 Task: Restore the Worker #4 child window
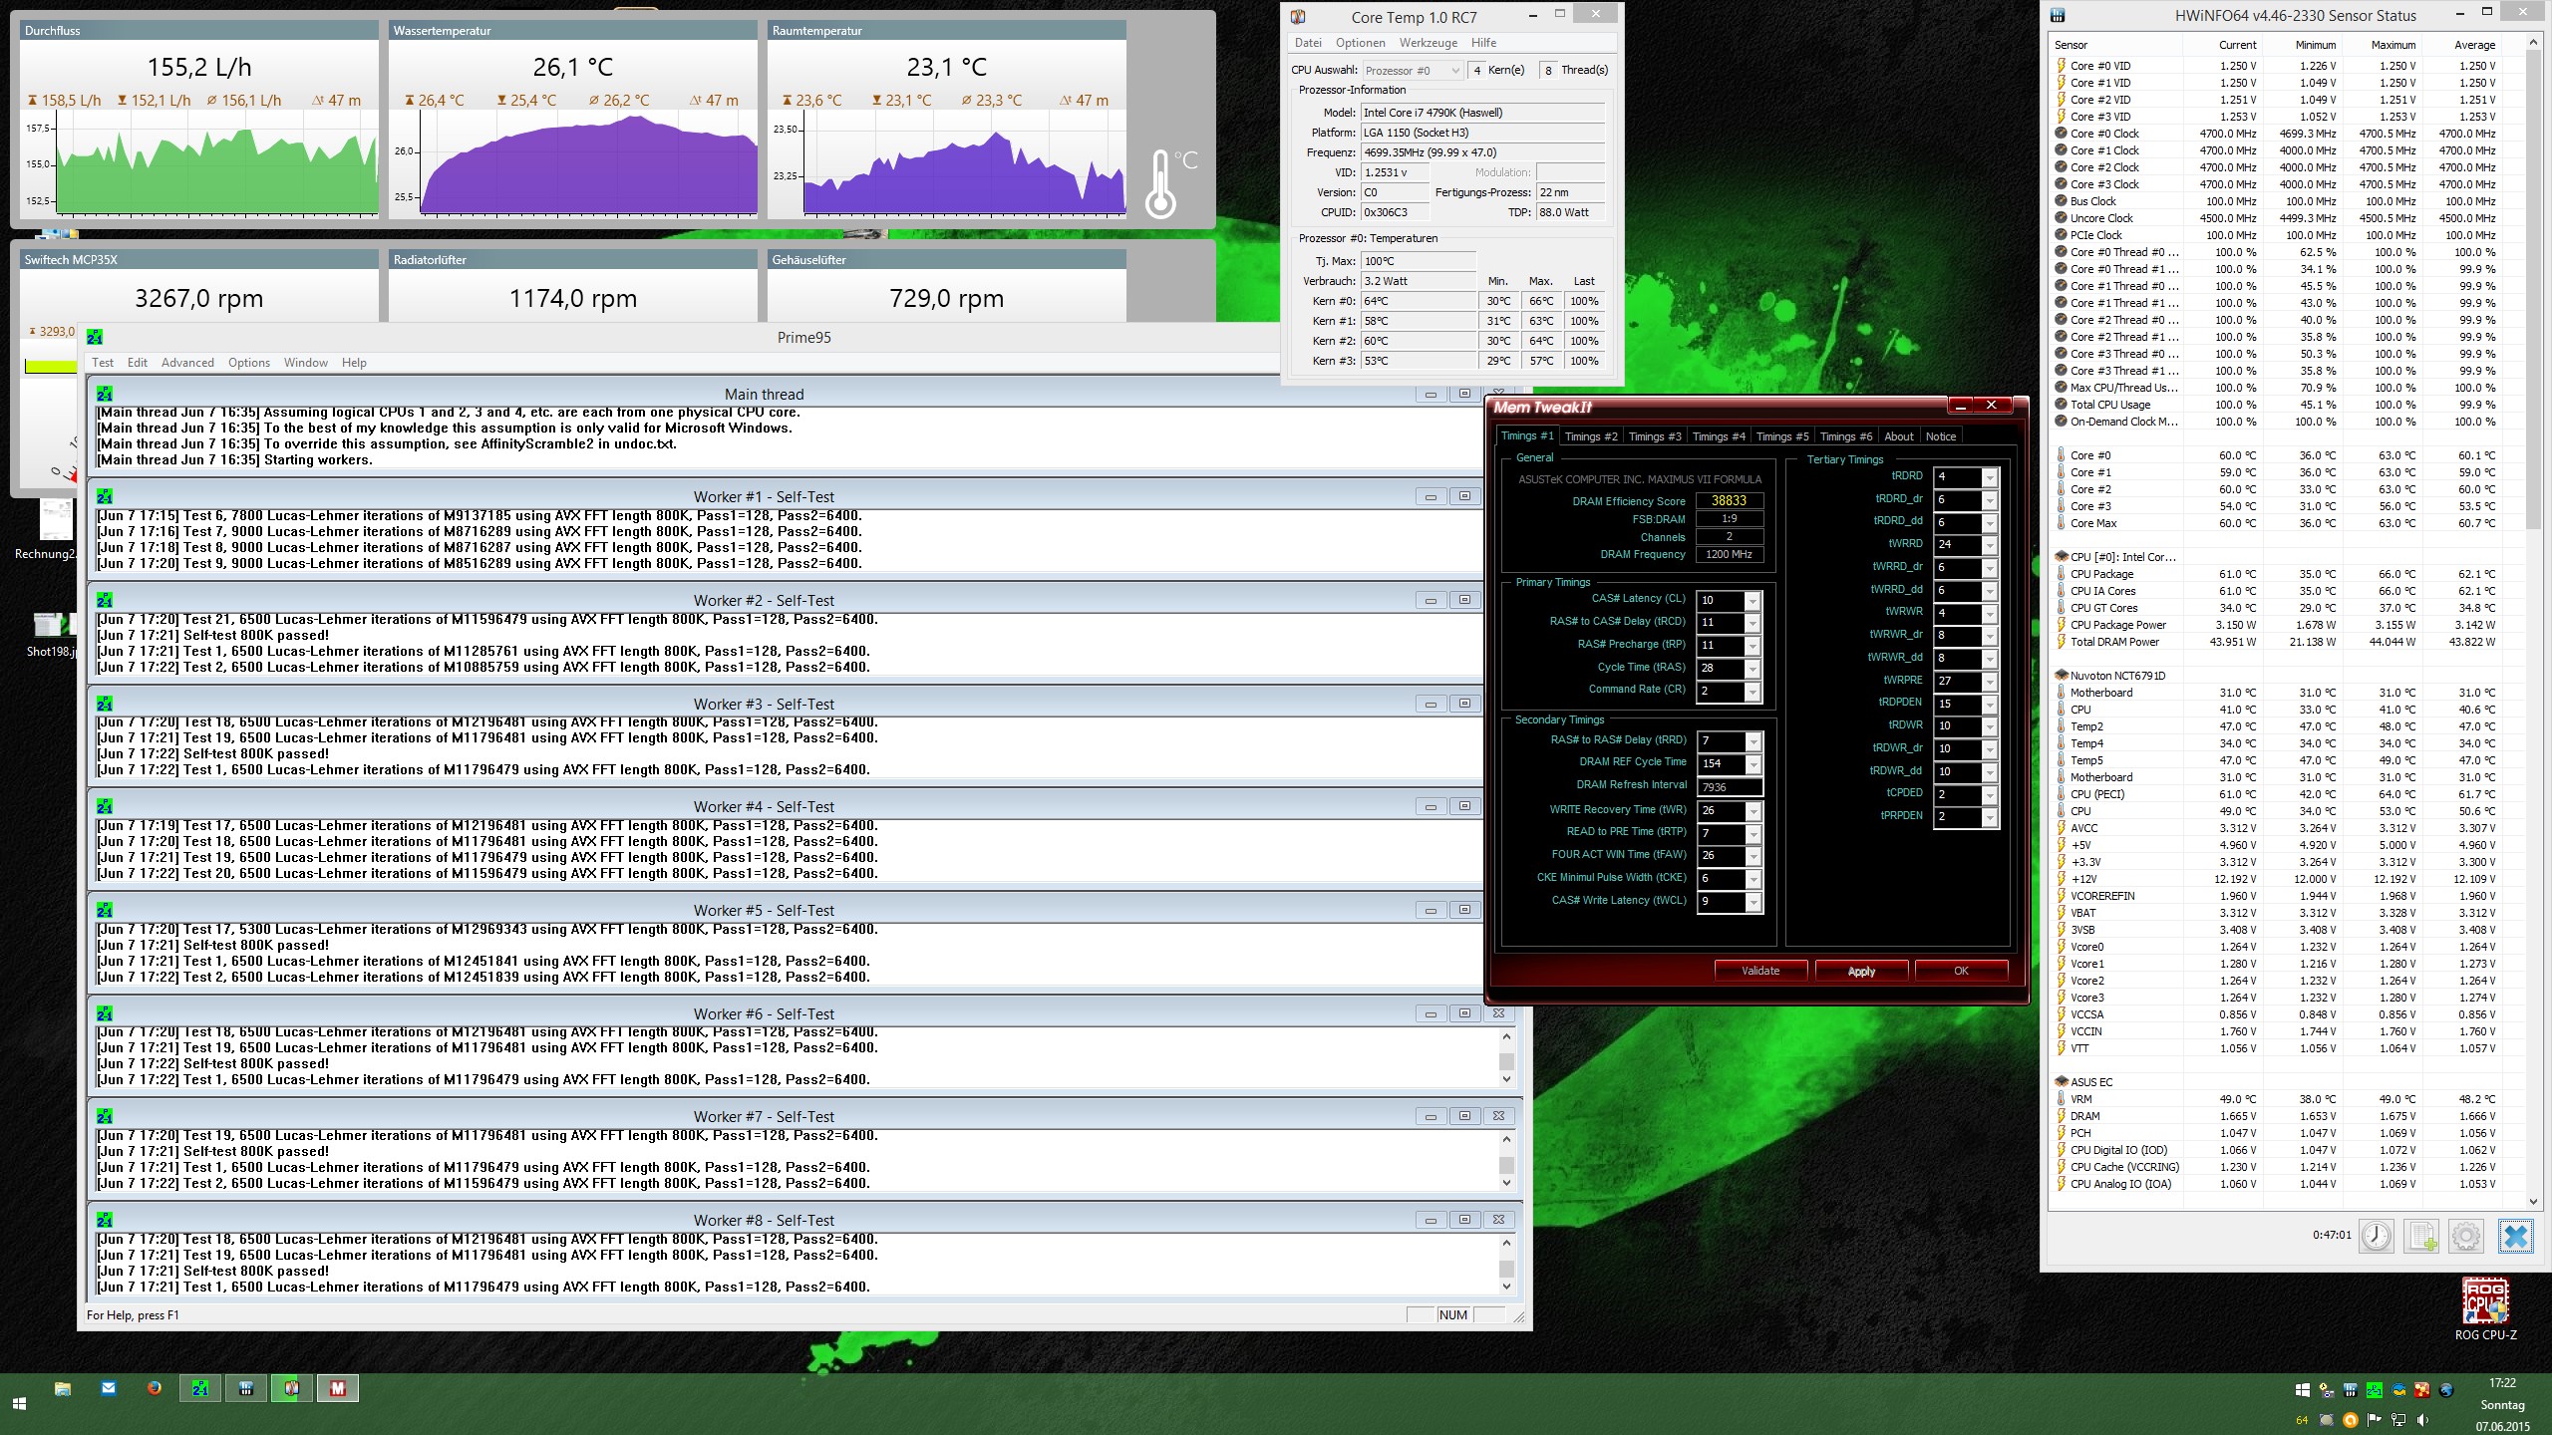tap(1464, 806)
